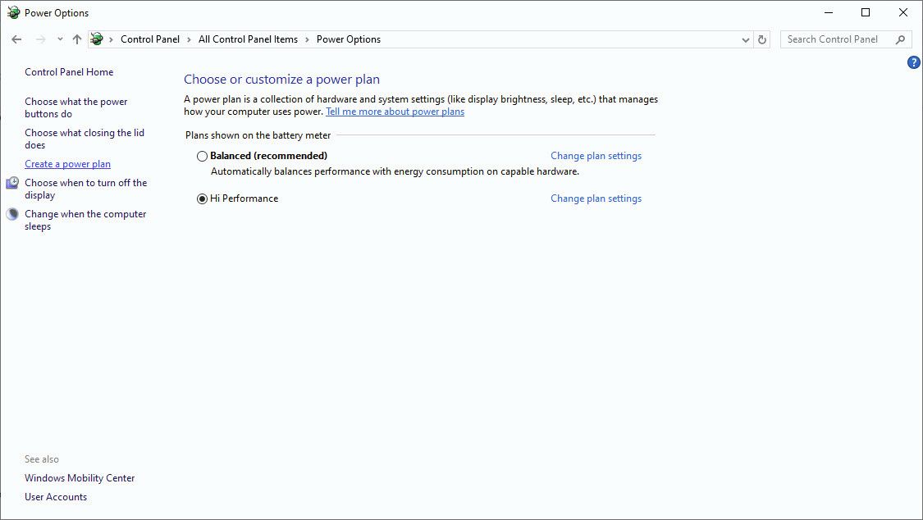Open the Recent locations dropdown arrow
Image resolution: width=923 pixels, height=520 pixels.
point(60,39)
